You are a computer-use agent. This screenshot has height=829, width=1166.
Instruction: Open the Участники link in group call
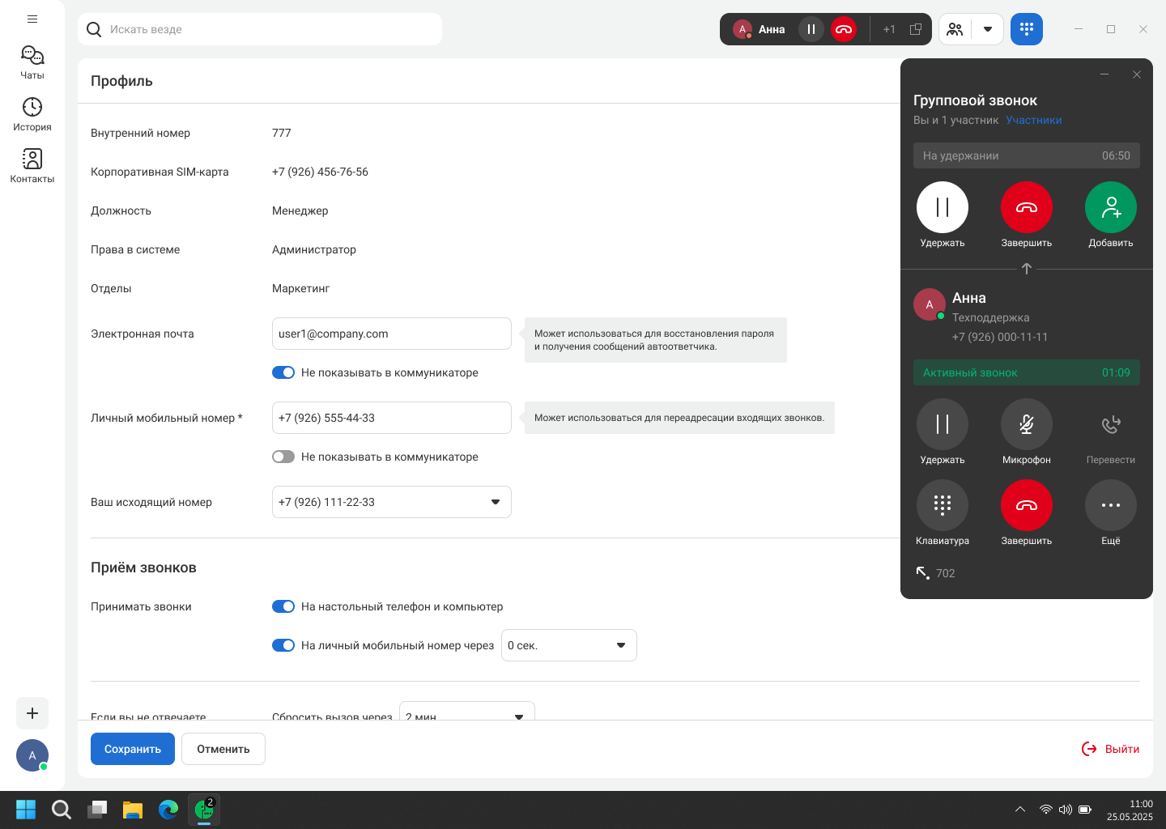tap(1033, 120)
